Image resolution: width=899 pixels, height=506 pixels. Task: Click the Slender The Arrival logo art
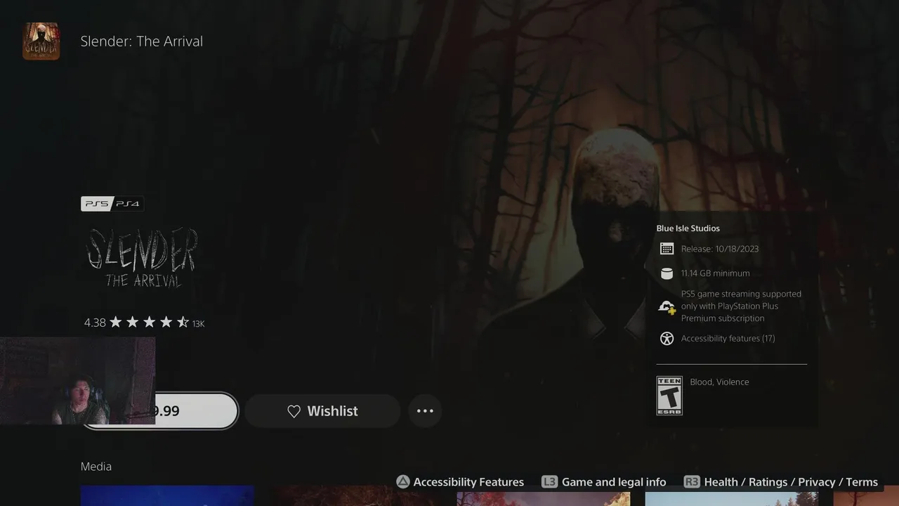coord(141,257)
